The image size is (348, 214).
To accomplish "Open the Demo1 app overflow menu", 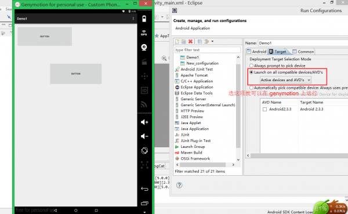I will click(x=133, y=19).
